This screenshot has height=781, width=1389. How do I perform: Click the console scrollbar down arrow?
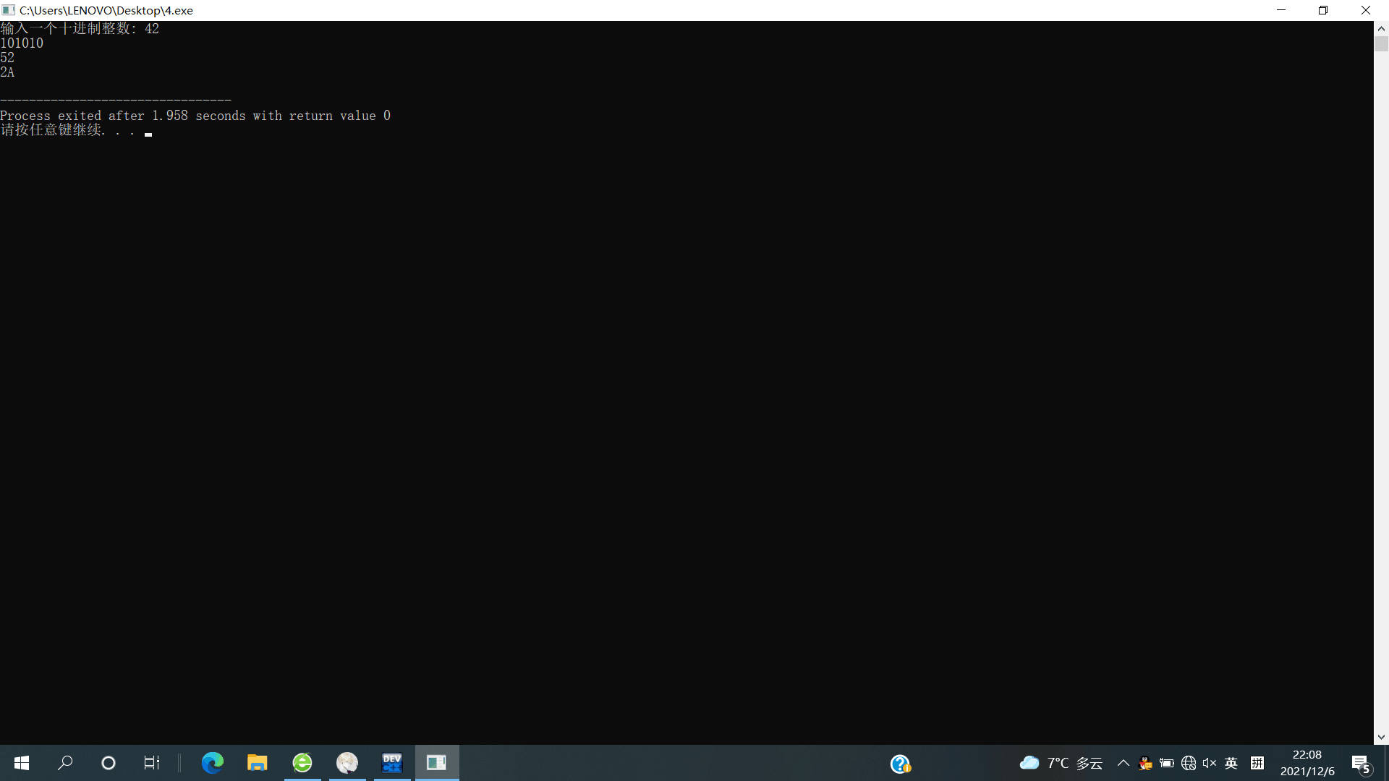[x=1381, y=738]
